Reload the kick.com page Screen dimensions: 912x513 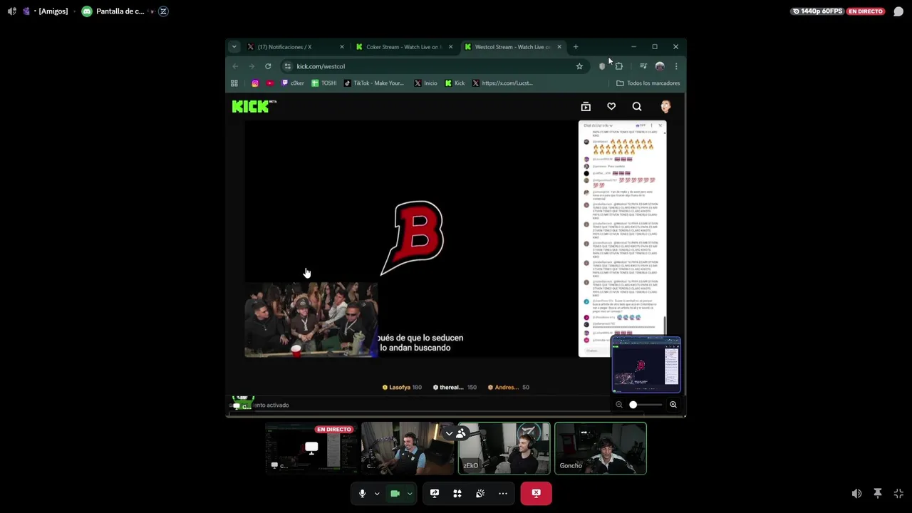268,66
